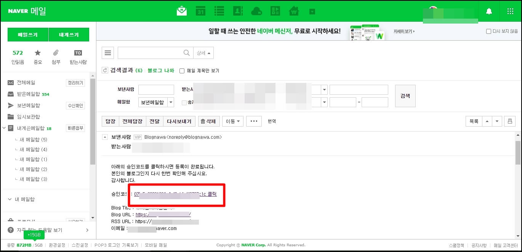This screenshot has width=522, height=252.
Task: Collapse the sender header triangle
Action: 105,137
